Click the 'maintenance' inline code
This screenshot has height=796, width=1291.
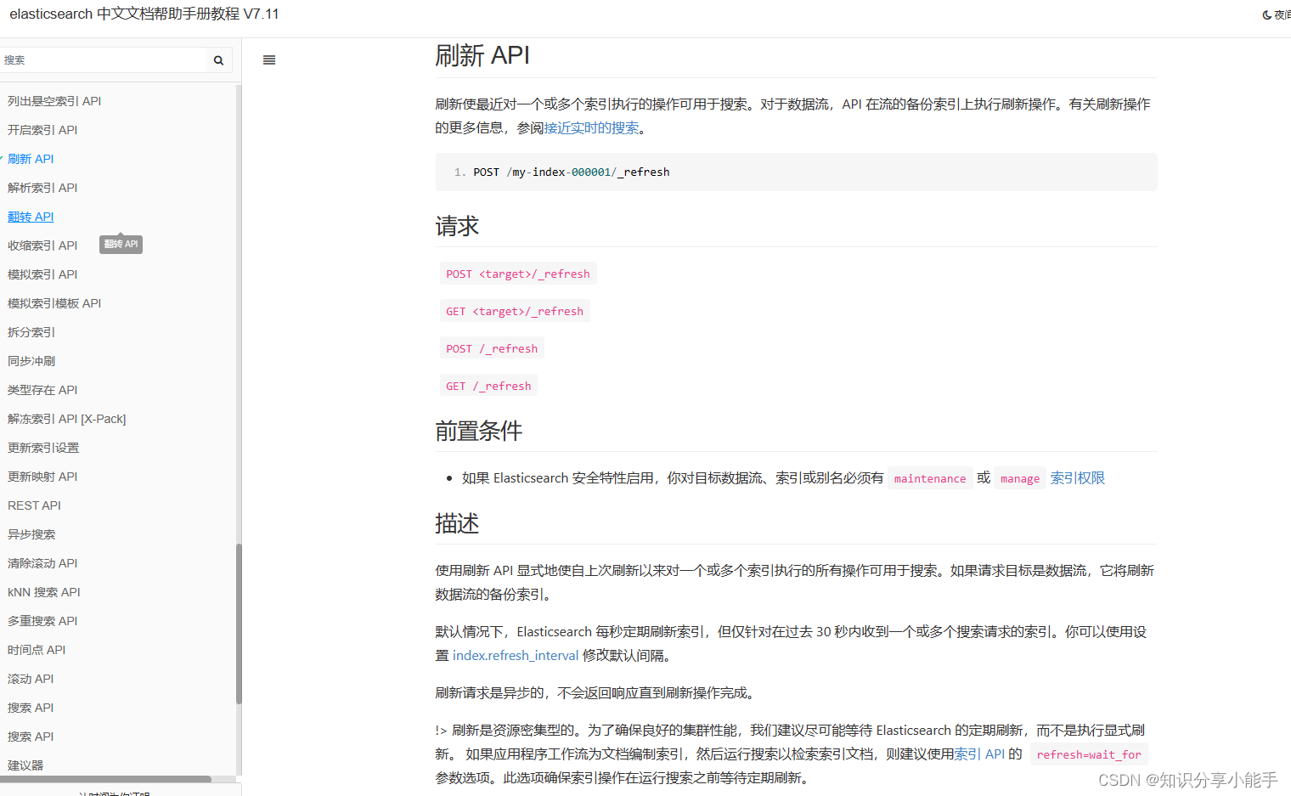point(930,479)
